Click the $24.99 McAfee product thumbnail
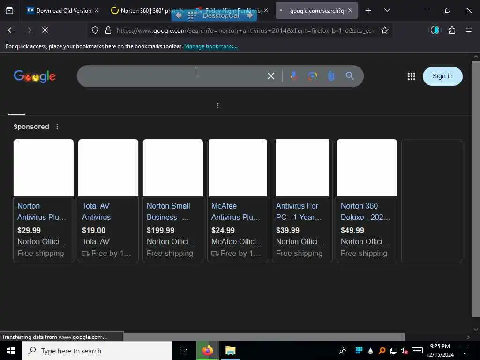Screen dimensions: 480x360 [238, 168]
